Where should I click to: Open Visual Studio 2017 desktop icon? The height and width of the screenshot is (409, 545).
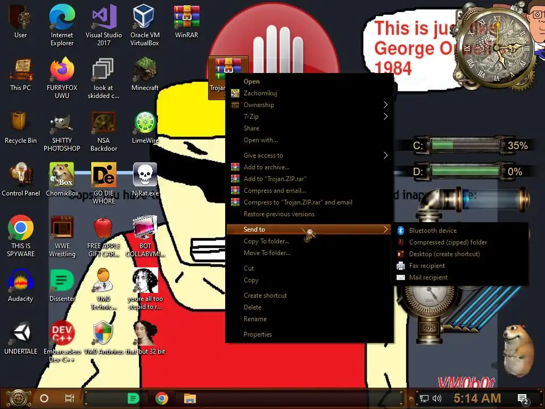click(x=104, y=25)
